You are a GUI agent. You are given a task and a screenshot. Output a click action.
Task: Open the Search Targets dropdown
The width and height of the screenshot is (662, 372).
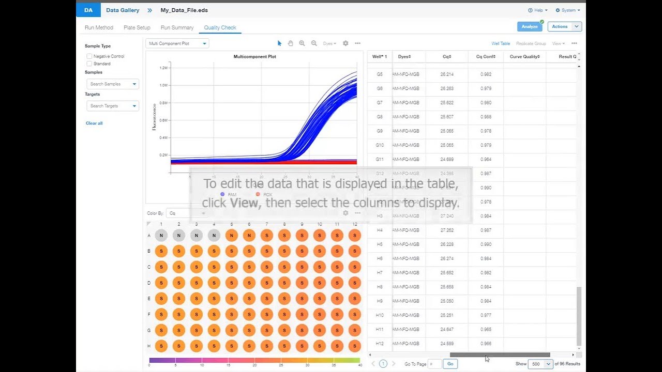coord(113,106)
